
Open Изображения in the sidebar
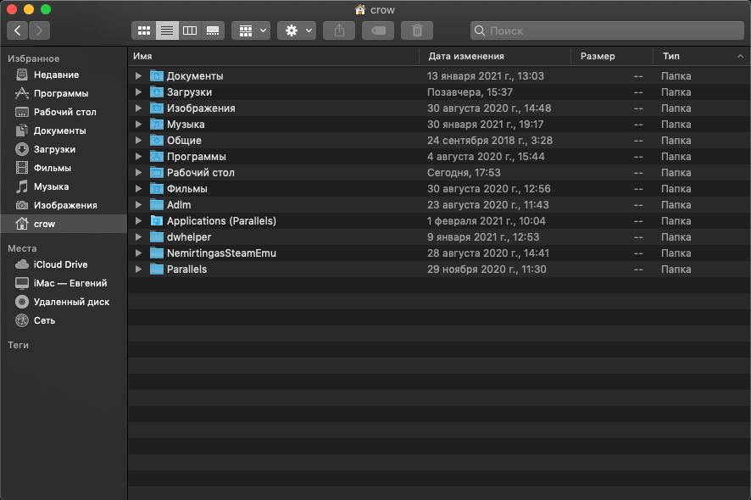[64, 205]
